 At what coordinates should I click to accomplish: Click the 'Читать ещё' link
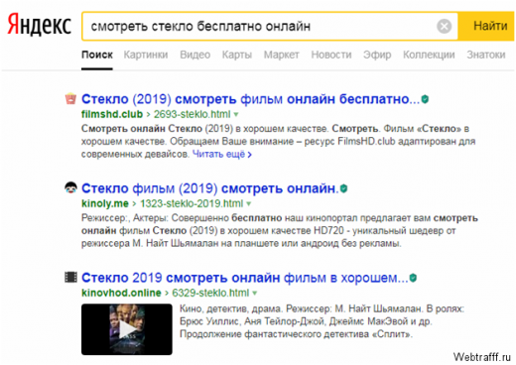click(222, 154)
